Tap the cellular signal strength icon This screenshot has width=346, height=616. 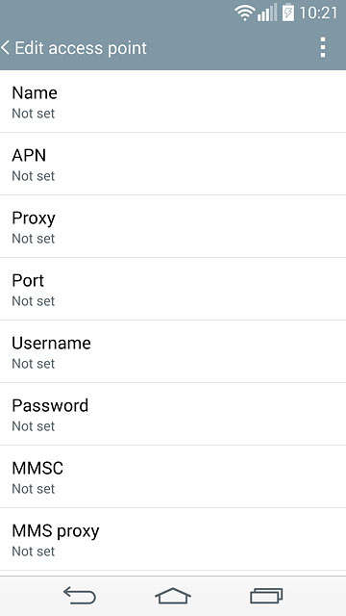(x=267, y=13)
